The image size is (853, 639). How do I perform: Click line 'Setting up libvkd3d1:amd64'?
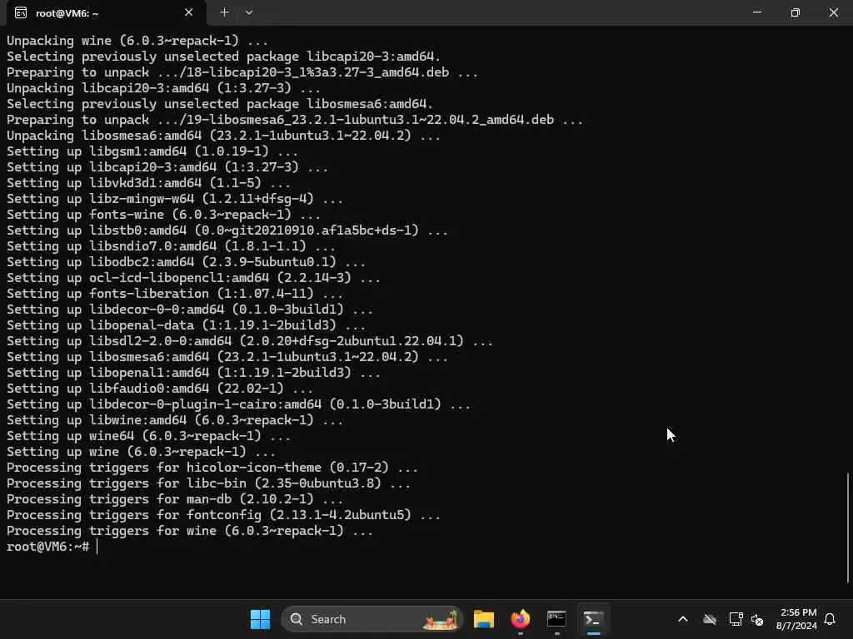[148, 182]
